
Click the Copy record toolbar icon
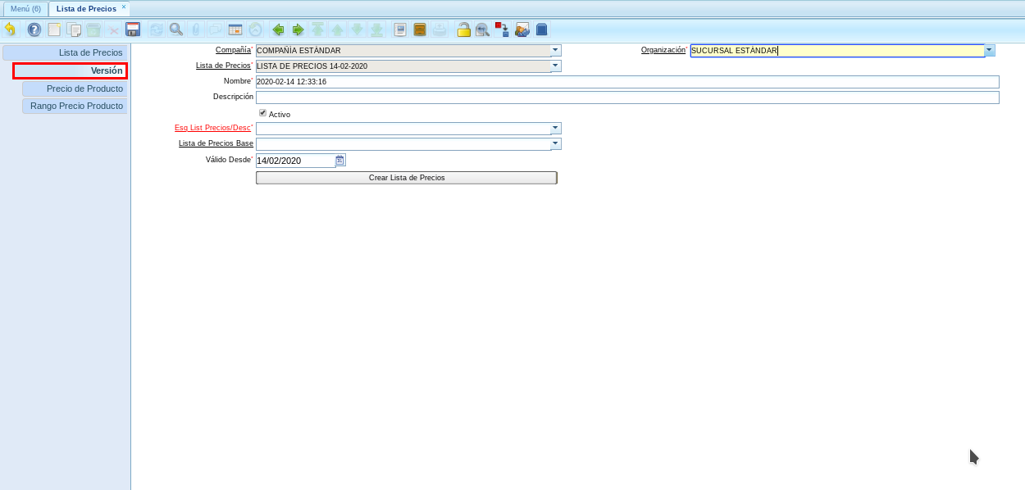(x=74, y=29)
